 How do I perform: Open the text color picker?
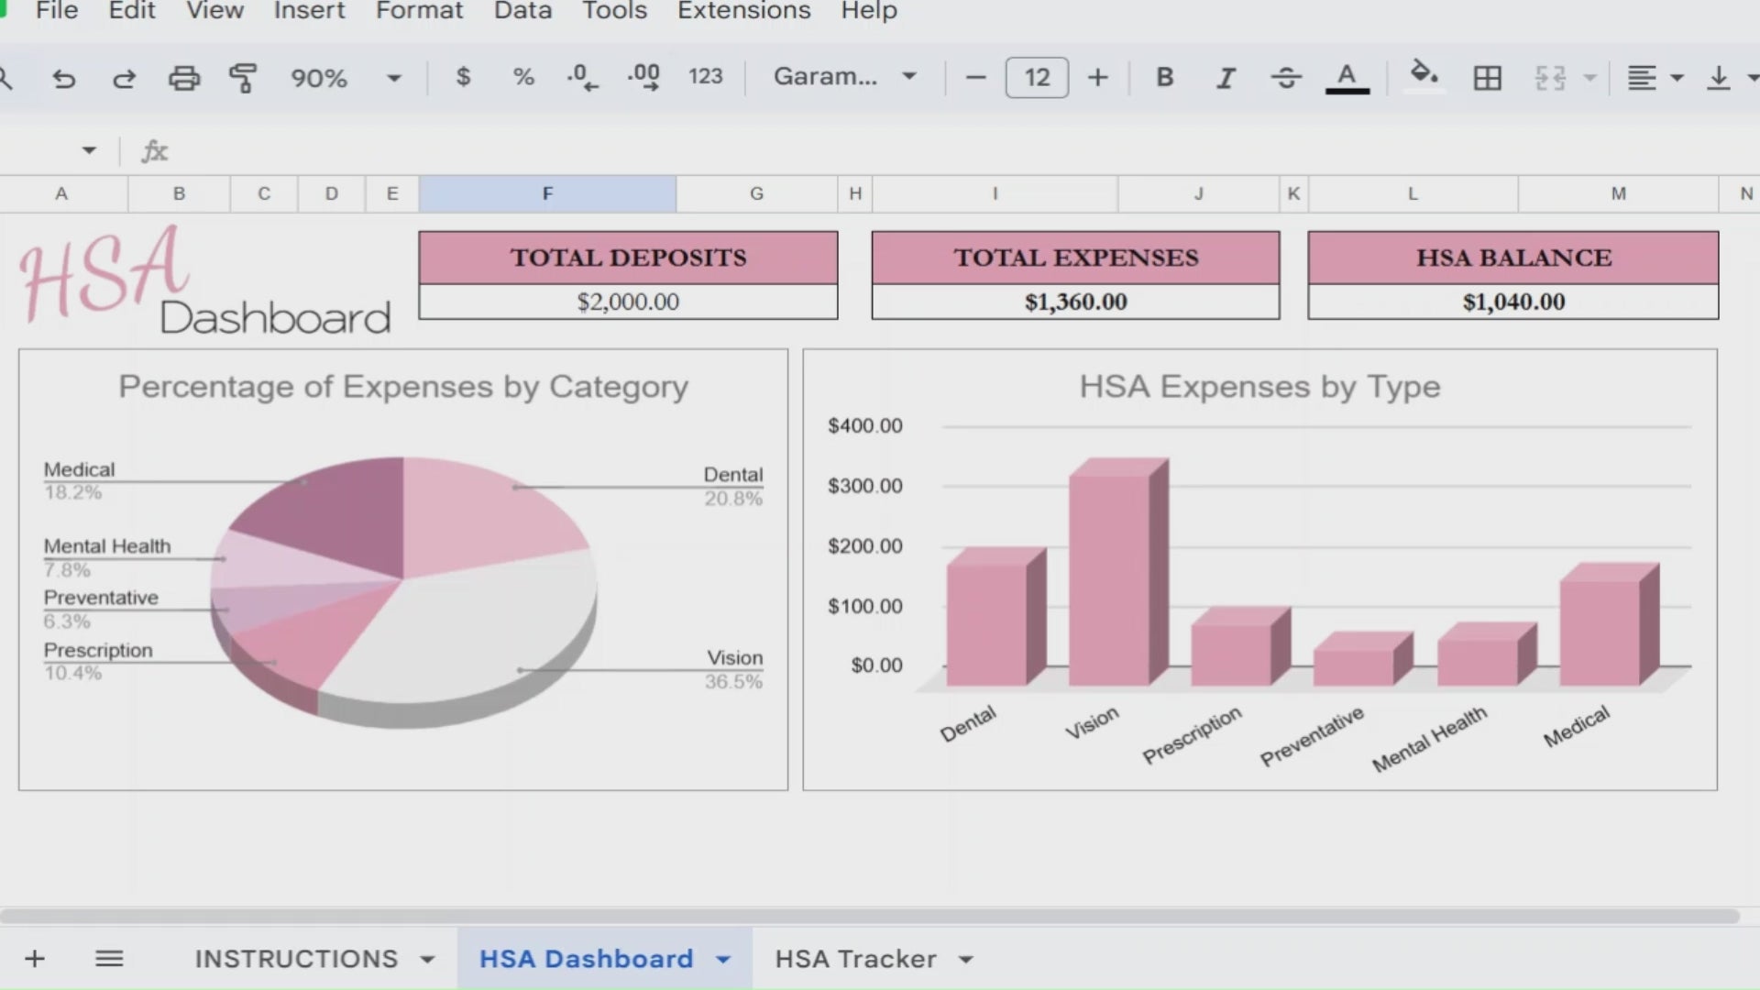[1346, 78]
